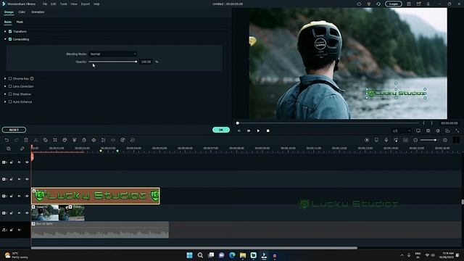Enable the Drop Shadow checkbox
This screenshot has height=261, width=464.
coord(10,94)
